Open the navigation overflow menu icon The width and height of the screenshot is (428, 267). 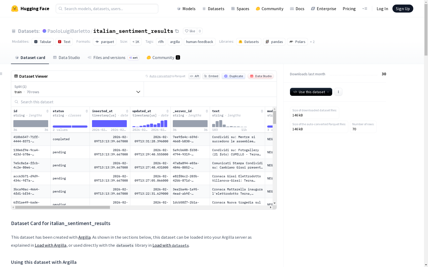coord(365,9)
